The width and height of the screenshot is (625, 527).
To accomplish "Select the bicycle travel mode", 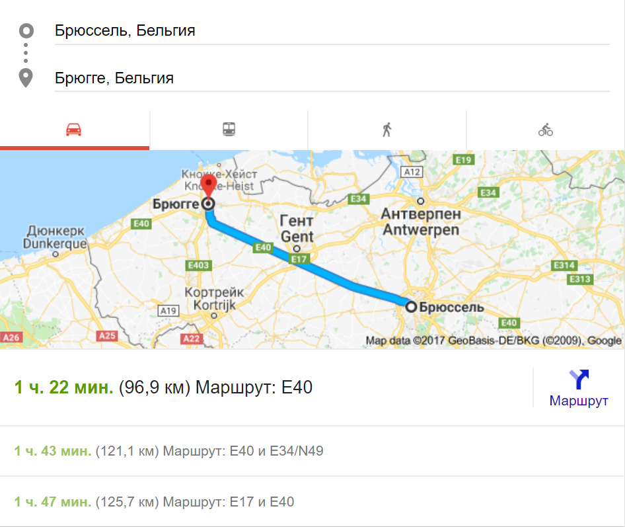I will [546, 130].
